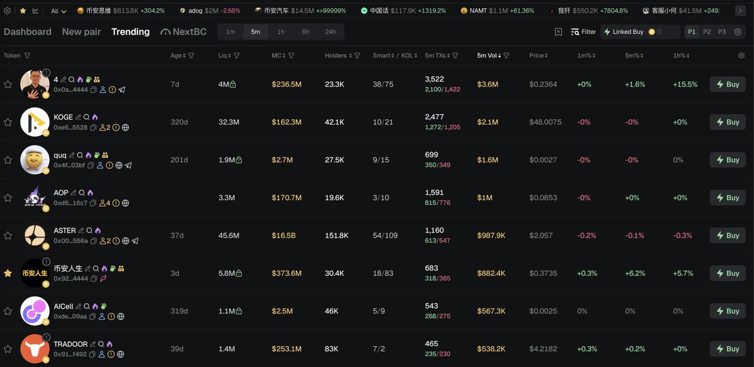This screenshot has width=754, height=367.
Task: Switch to New pair tab
Action: click(82, 31)
